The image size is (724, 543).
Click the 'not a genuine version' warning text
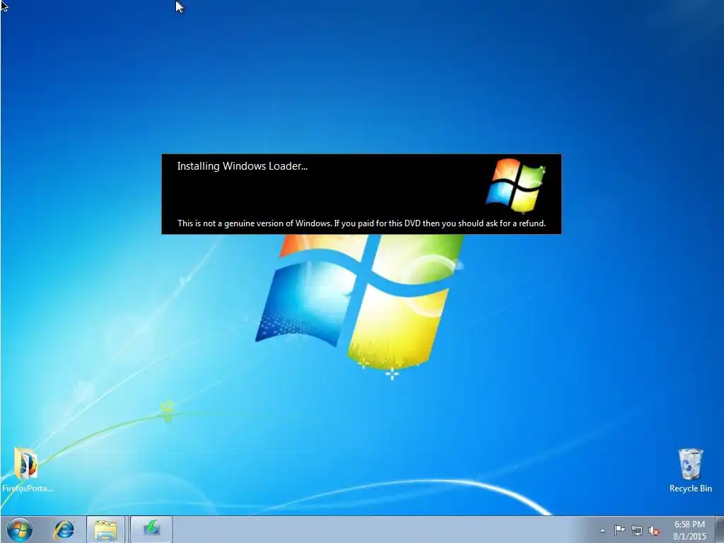pyautogui.click(x=361, y=223)
